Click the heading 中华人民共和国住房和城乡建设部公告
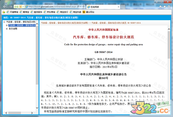The height and width of the screenshot is (117, 173). coord(104,74)
